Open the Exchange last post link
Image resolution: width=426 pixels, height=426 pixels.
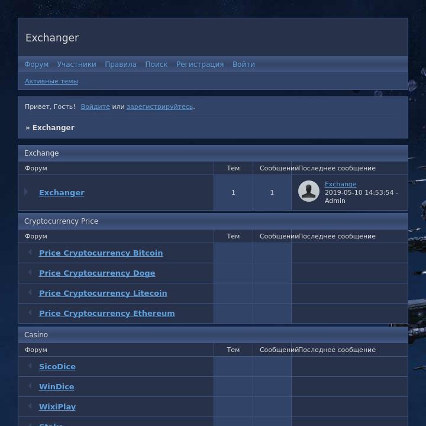(340, 184)
